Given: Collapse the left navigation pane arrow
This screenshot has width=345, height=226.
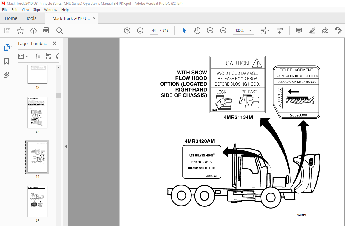Looking at the screenshot, I should (66, 146).
